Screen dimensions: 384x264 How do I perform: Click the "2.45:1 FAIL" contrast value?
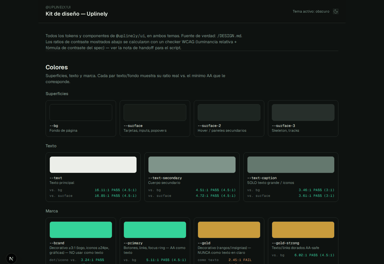click(x=240, y=260)
